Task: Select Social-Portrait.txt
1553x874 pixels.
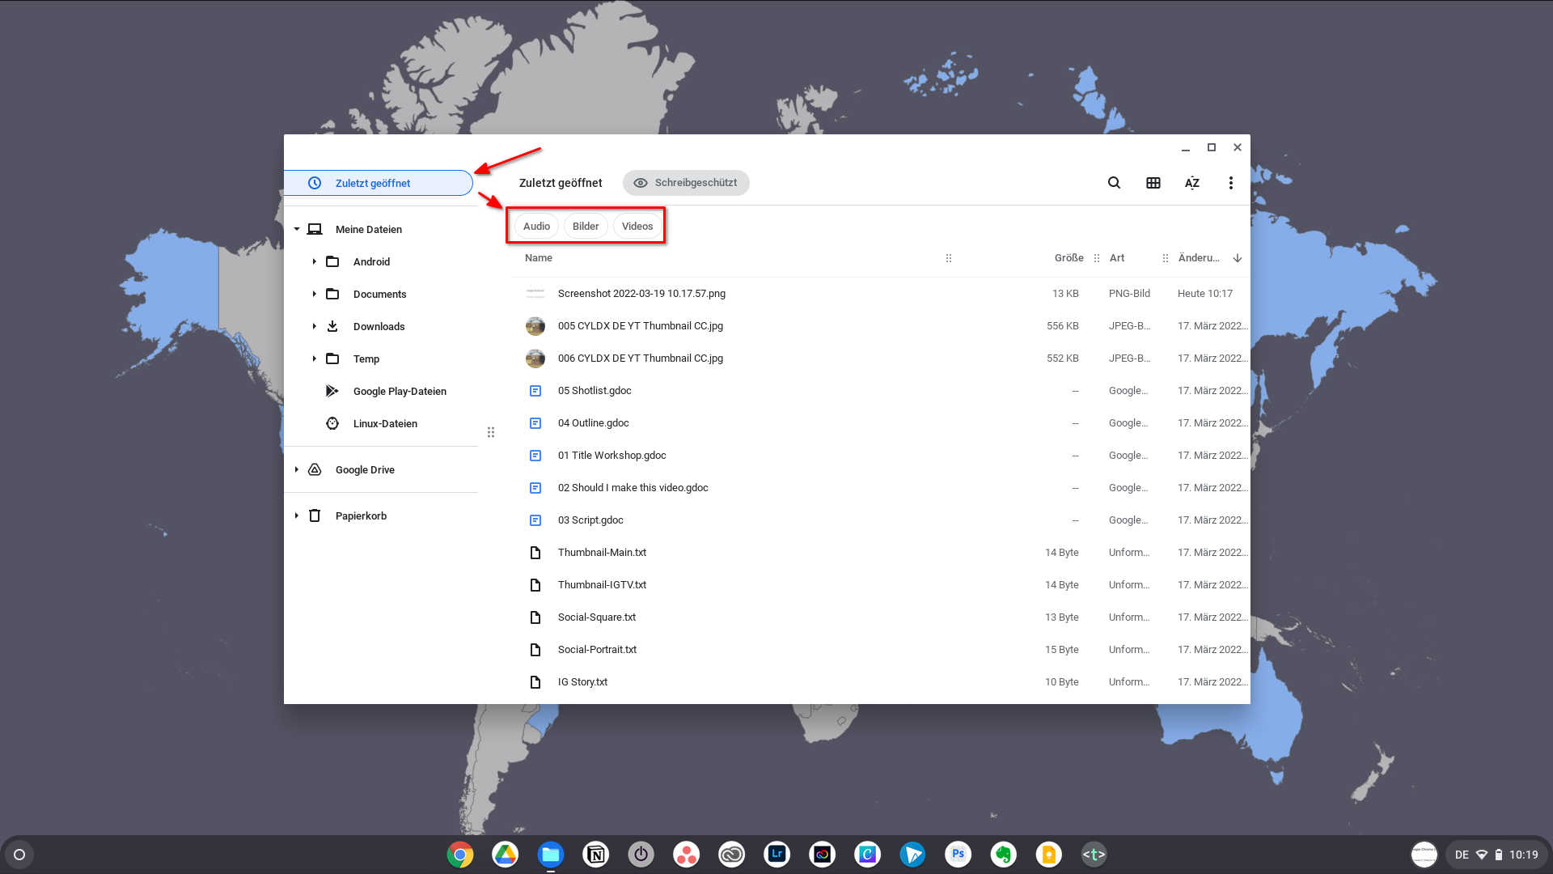Action: pos(880,650)
